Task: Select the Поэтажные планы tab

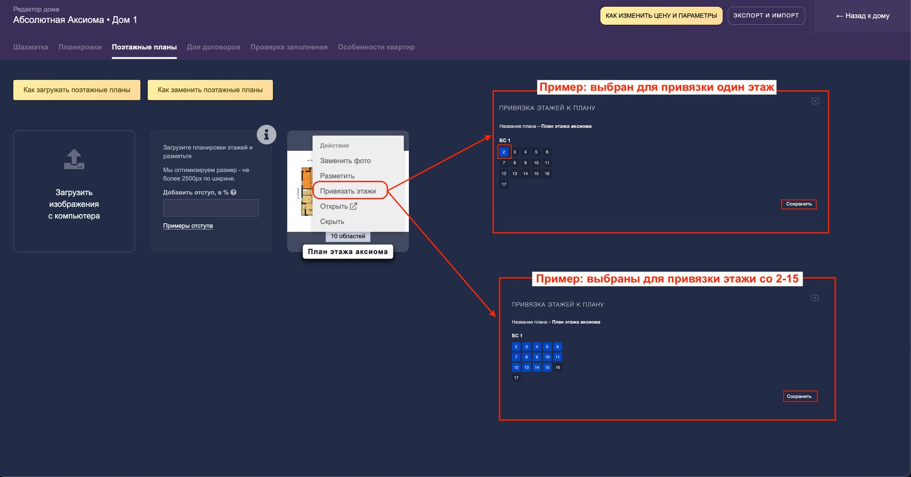Action: coord(144,47)
